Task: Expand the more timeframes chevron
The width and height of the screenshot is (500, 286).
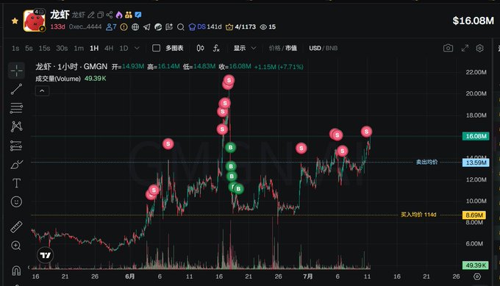Action: [x=137, y=48]
